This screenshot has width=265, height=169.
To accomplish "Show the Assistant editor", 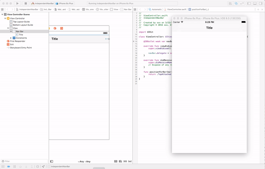I will [236, 3].
